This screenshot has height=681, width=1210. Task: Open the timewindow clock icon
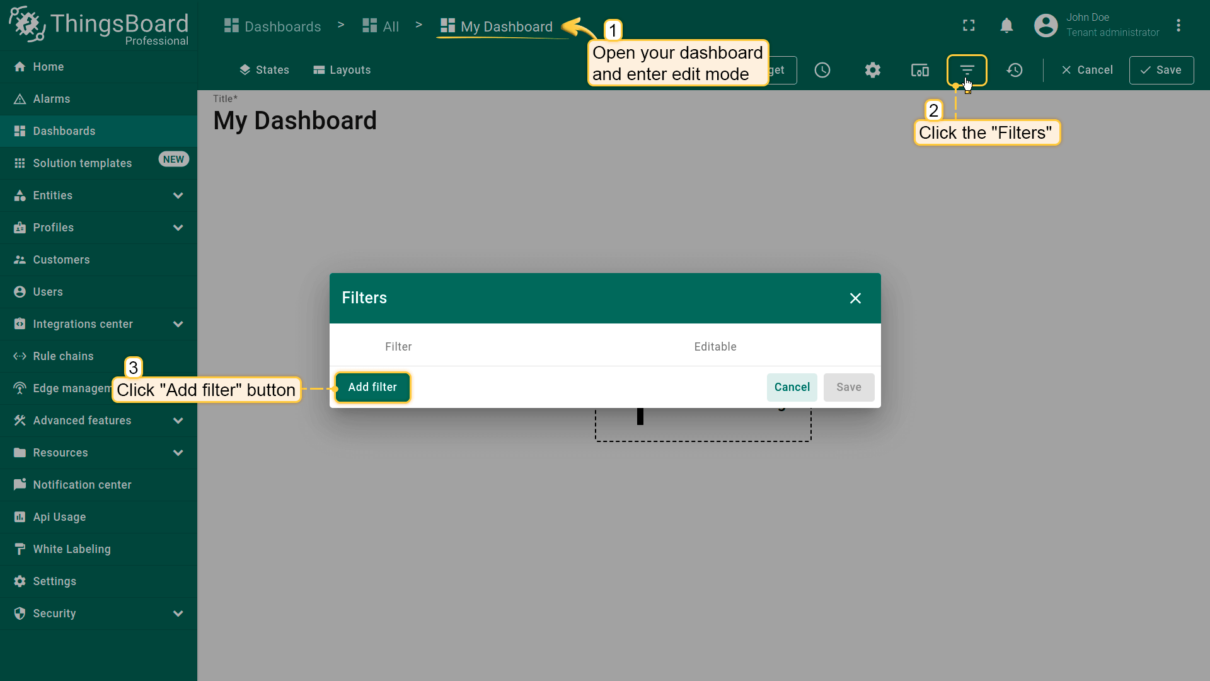point(822,70)
